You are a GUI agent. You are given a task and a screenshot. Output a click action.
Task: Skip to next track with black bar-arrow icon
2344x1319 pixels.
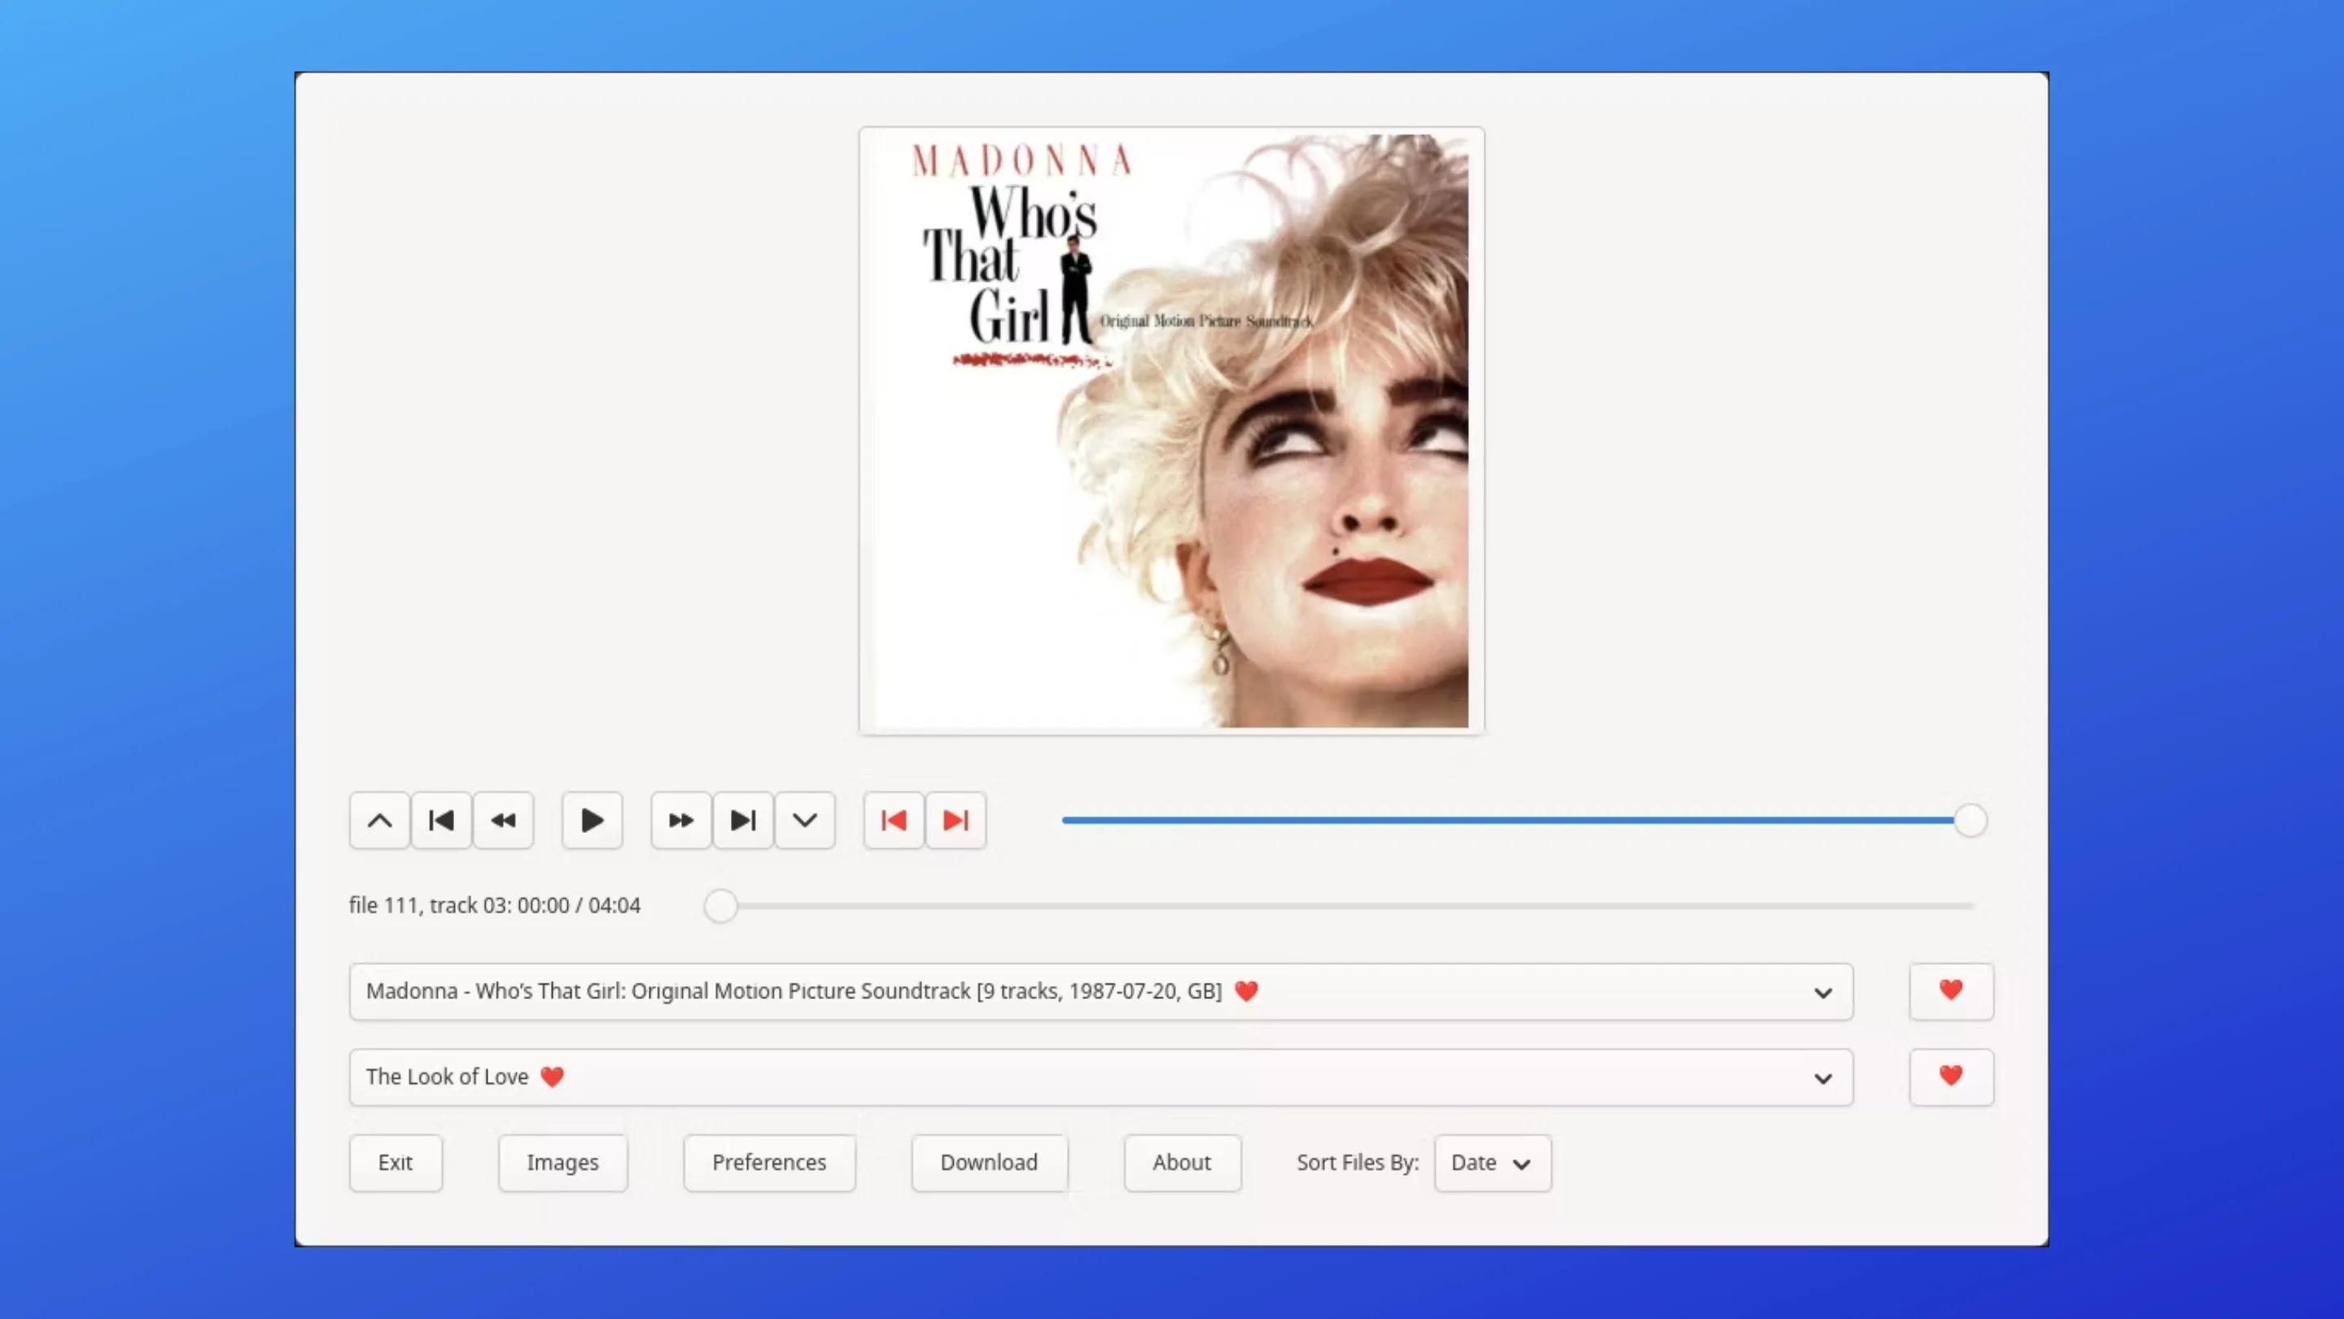click(x=743, y=821)
